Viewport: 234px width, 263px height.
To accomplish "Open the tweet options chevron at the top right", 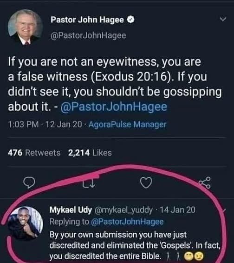I will (223, 19).
